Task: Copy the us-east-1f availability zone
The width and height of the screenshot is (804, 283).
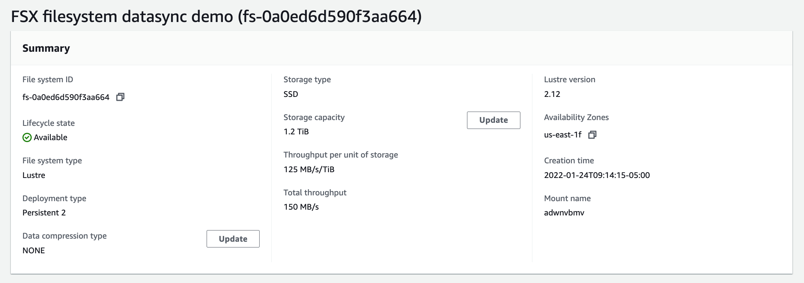Action: pos(592,135)
